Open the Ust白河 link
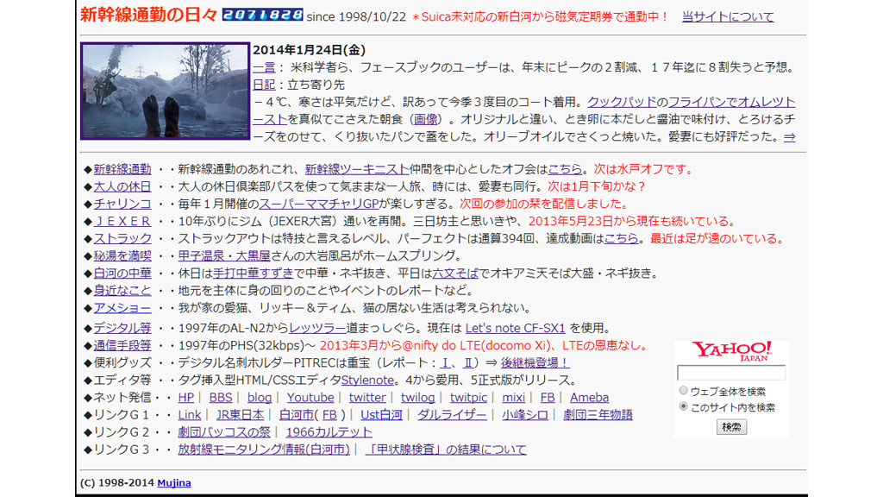The height and width of the screenshot is (497, 883). click(x=381, y=415)
